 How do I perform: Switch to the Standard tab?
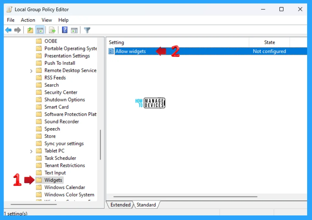coord(146,205)
